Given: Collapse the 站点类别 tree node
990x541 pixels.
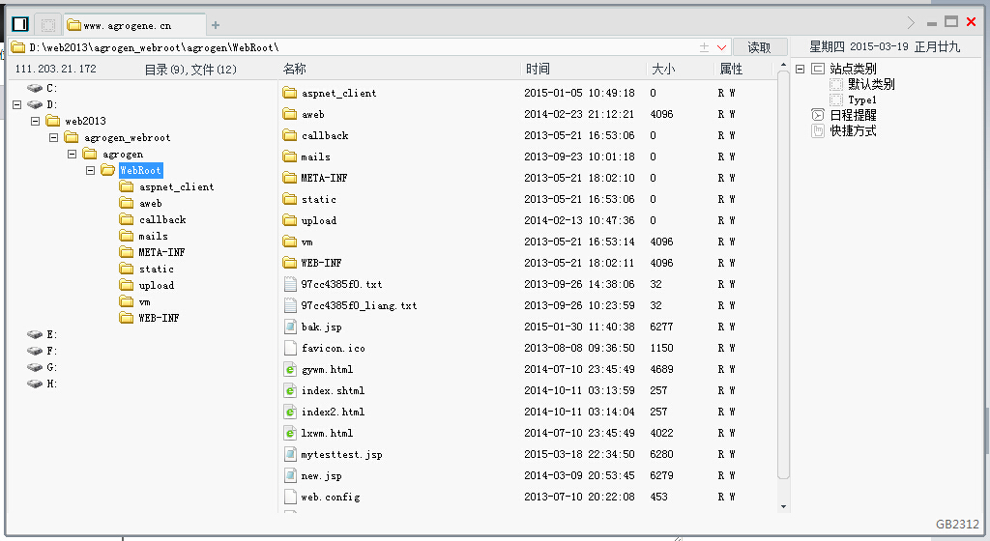Looking at the screenshot, I should 800,69.
